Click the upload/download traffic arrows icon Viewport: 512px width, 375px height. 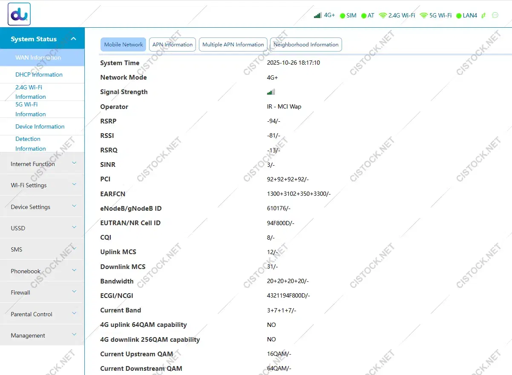point(483,15)
